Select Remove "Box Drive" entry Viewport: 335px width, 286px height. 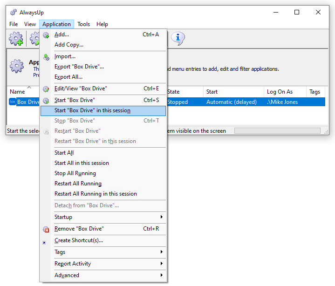(103, 229)
